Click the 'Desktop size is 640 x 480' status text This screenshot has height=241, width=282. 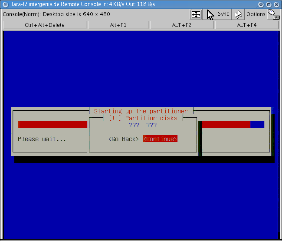76,14
